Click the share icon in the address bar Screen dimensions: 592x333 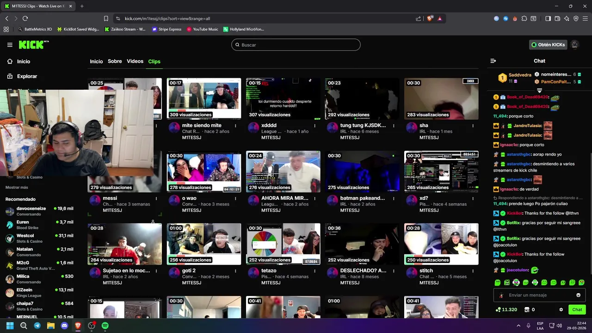coord(418,18)
